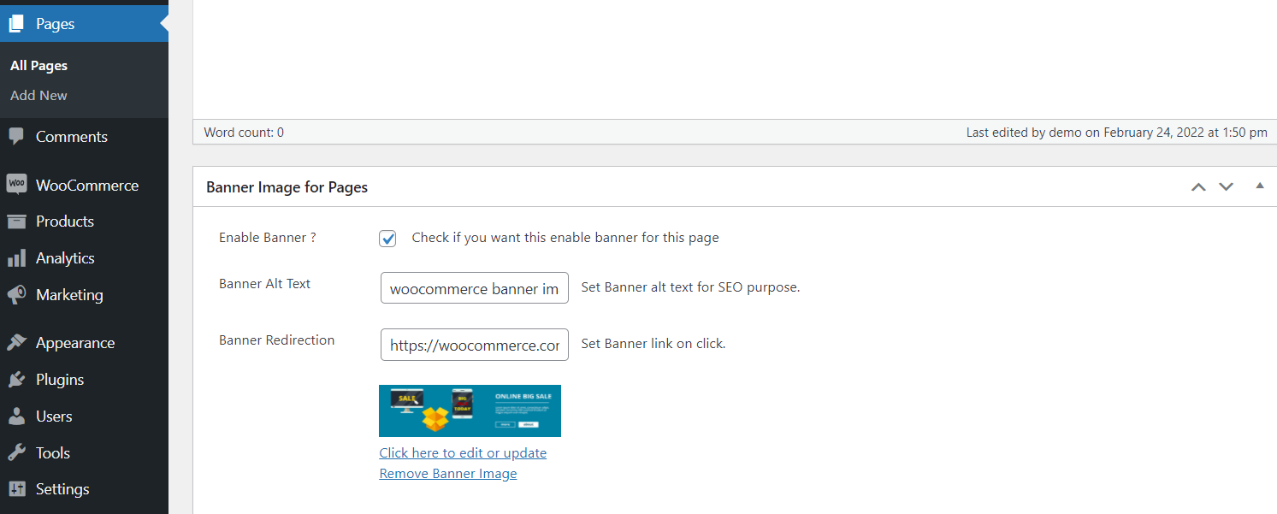Open Analytics via its bar-chart icon

click(17, 257)
